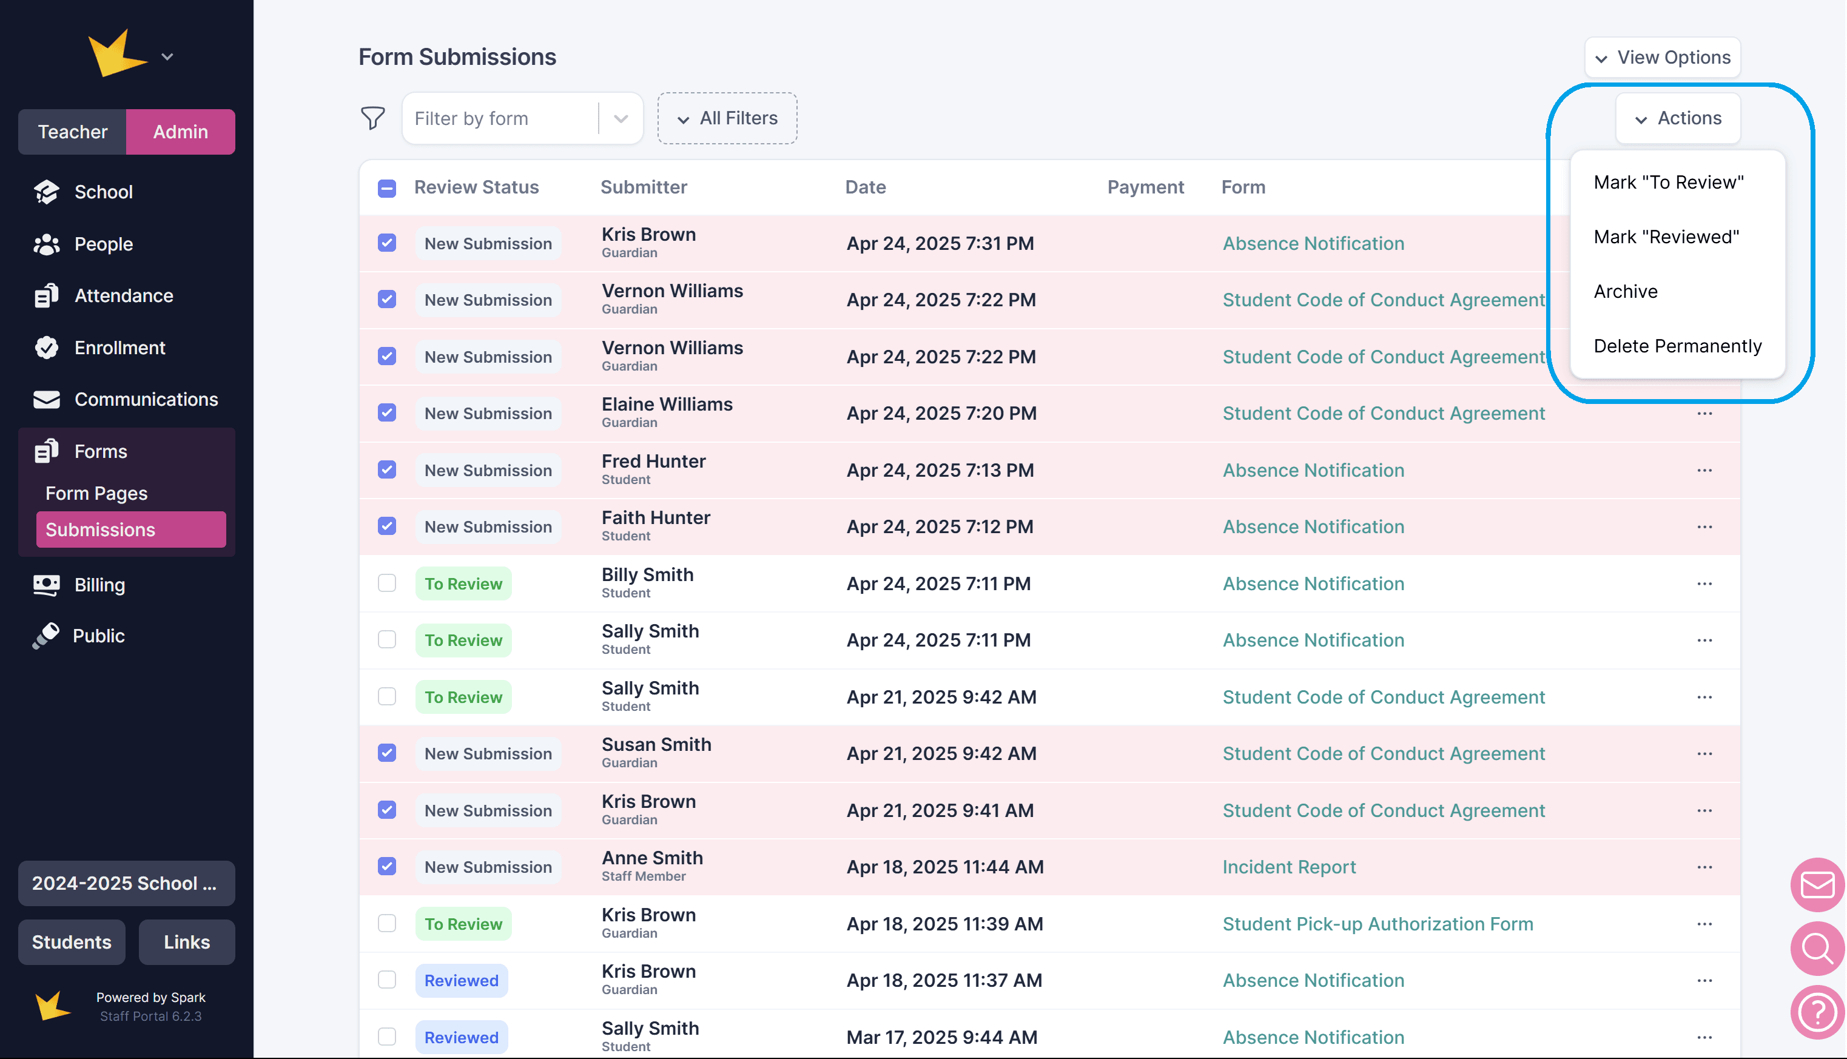1847x1059 pixels.
Task: Open row options for Fred Hunter
Action: coord(1704,471)
